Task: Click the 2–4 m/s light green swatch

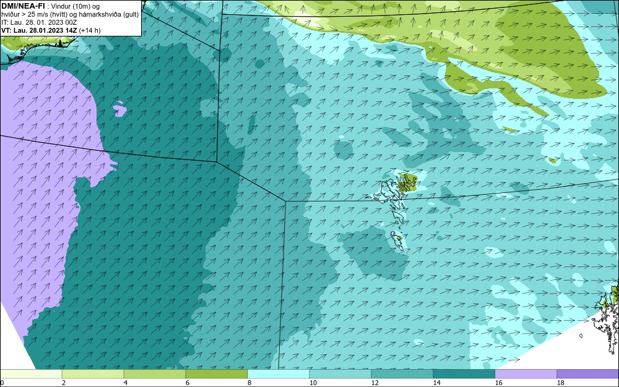Action: (x=93, y=374)
